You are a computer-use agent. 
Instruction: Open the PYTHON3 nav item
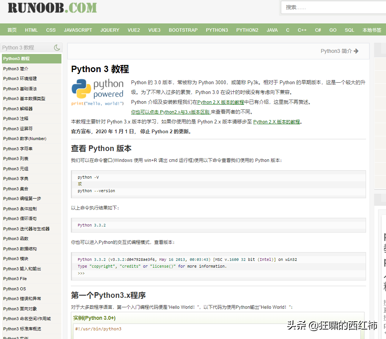[217, 30]
